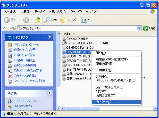Click プリンタのインストール link

pyautogui.click(x=27, y=45)
